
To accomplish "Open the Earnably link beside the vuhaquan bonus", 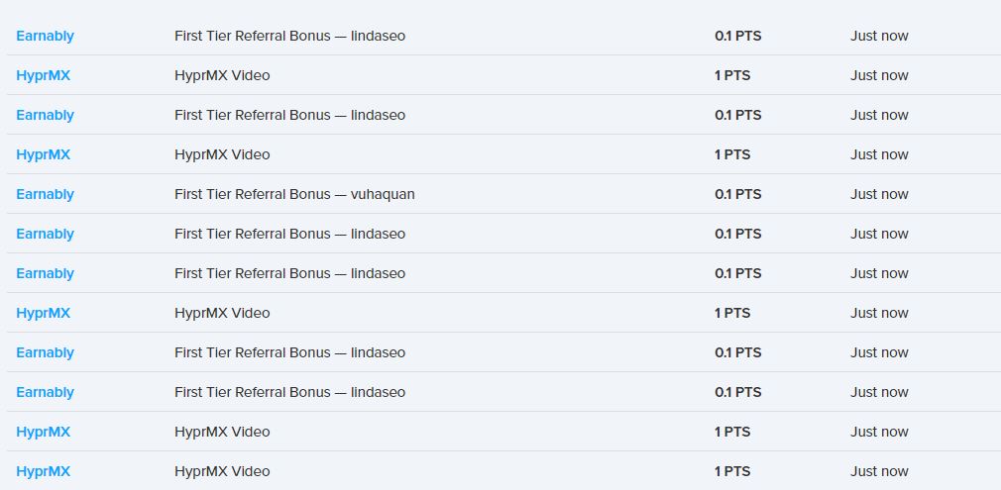I will [45, 194].
